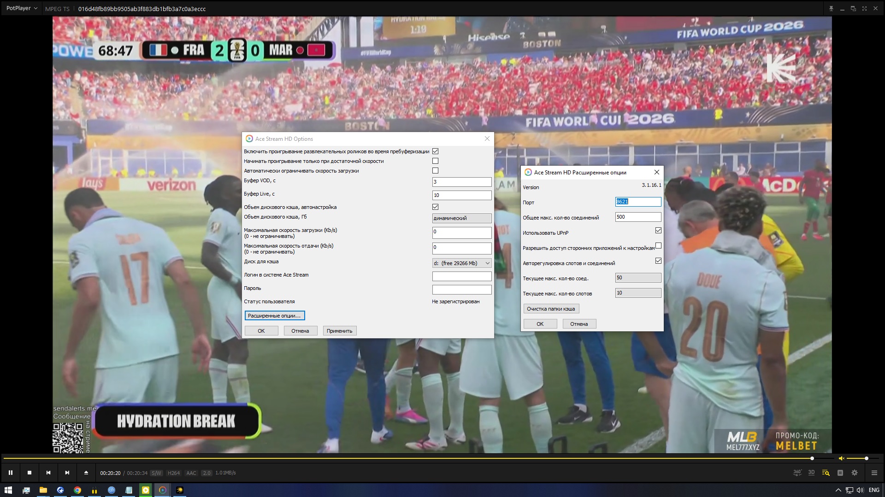
Task: Open the cache disk dropdown
Action: tap(462, 263)
